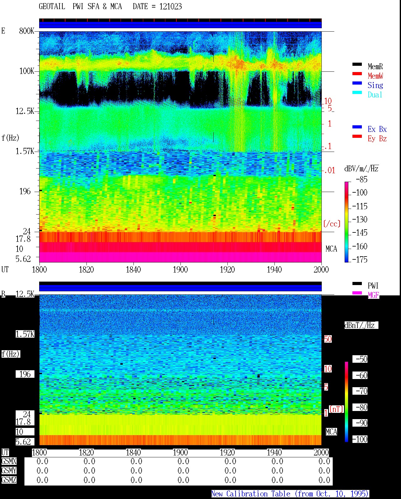The width and height of the screenshot is (401, 499).
Task: Click the dBV/m/√Hz color scale bar
Action: [346, 222]
